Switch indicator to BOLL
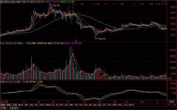 pos(120,105)
